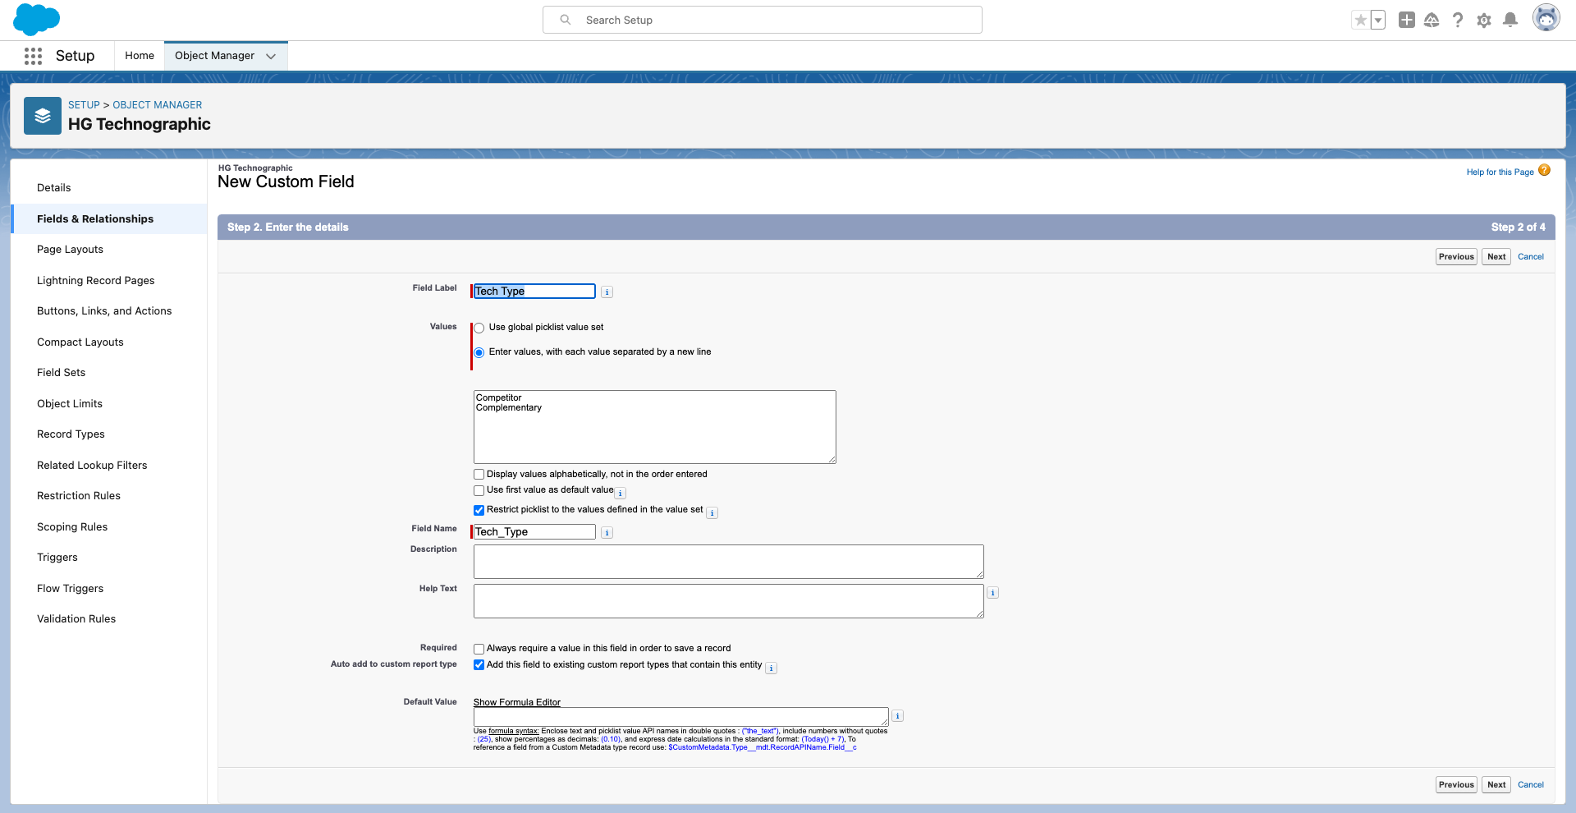Click the Auto add to report type info icon
This screenshot has height=813, width=1576.
[772, 668]
